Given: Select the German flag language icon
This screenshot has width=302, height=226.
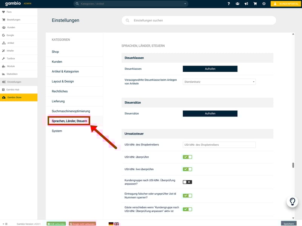Looking at the screenshot, I should tap(111, 224).
